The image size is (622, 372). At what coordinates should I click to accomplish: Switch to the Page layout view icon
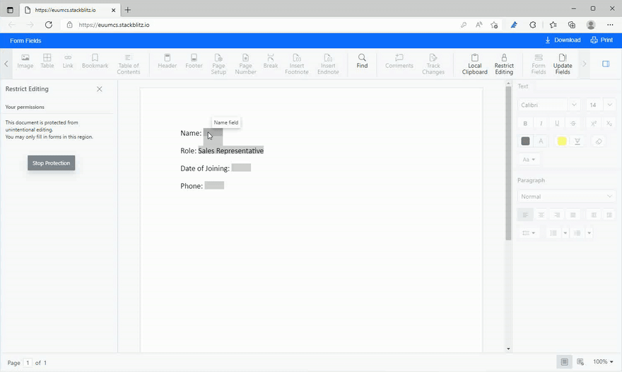click(x=564, y=361)
